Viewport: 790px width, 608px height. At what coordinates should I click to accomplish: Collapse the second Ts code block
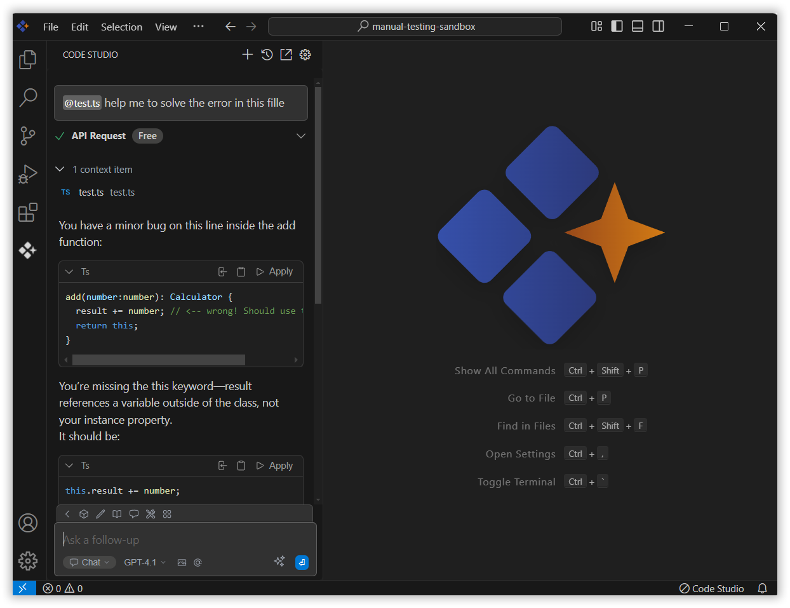69,466
